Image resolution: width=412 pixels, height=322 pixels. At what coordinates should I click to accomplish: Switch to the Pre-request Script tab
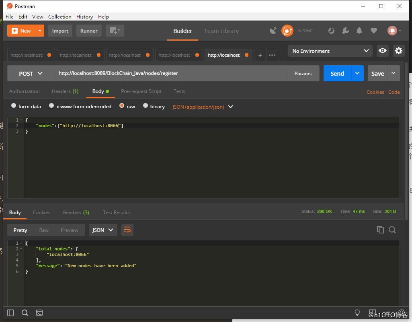click(x=141, y=91)
